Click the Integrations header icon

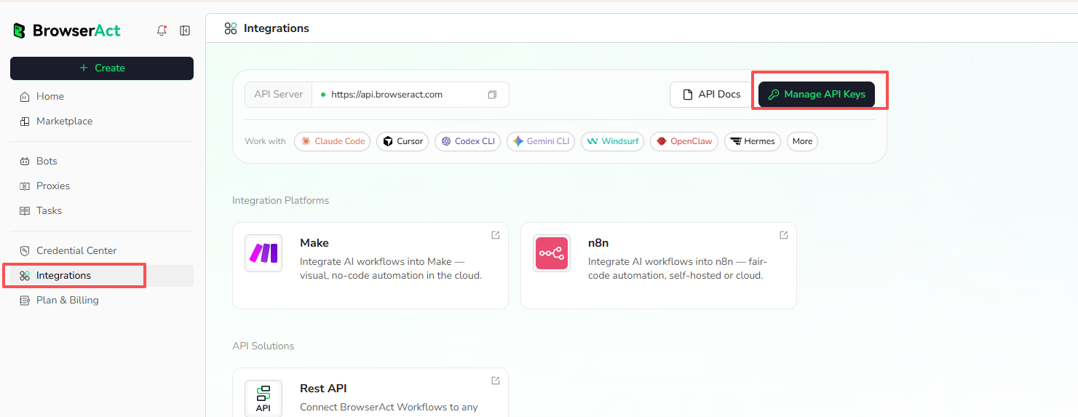point(231,28)
